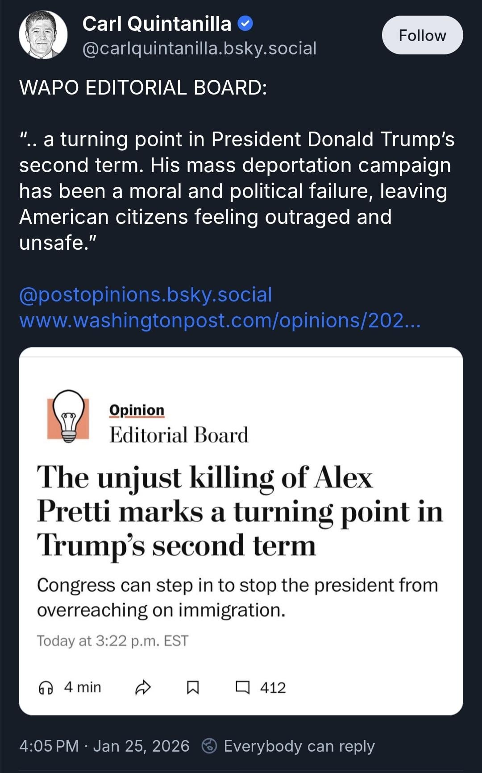Open the washingtonpost.com opinions link
This screenshot has width=482, height=773.
click(x=220, y=320)
